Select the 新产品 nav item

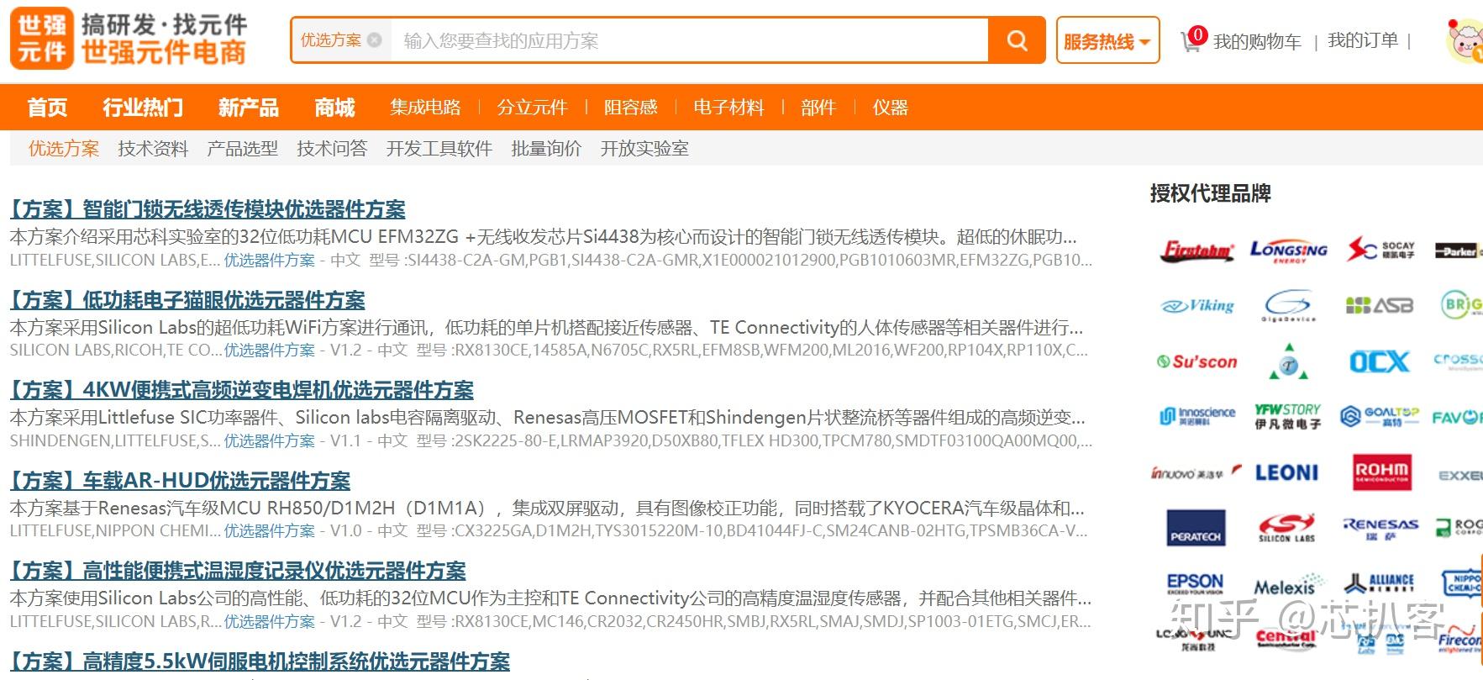pos(248,107)
